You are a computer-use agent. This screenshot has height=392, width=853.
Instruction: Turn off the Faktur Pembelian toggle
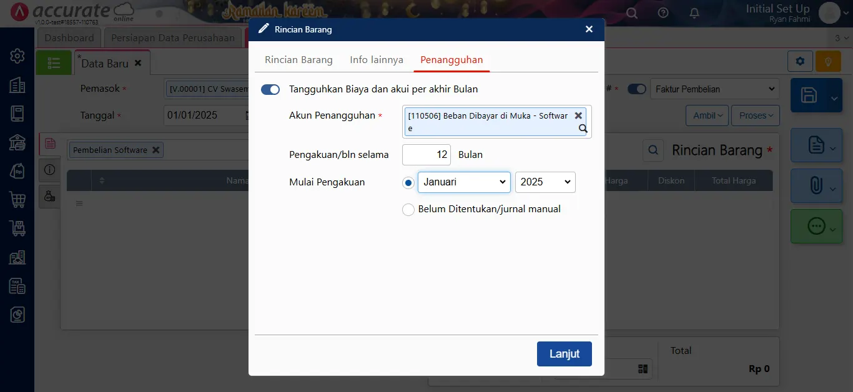(637, 89)
